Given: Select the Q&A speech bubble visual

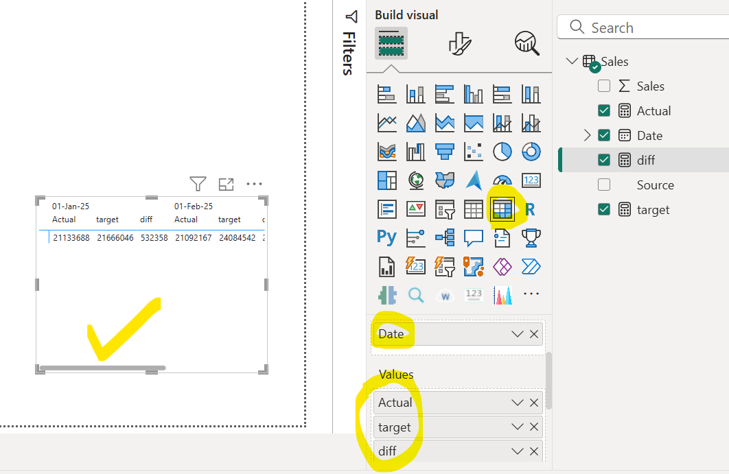Looking at the screenshot, I should tap(473, 238).
